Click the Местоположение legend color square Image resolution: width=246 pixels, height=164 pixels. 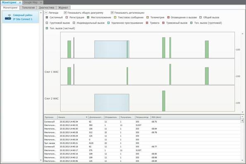88,17
